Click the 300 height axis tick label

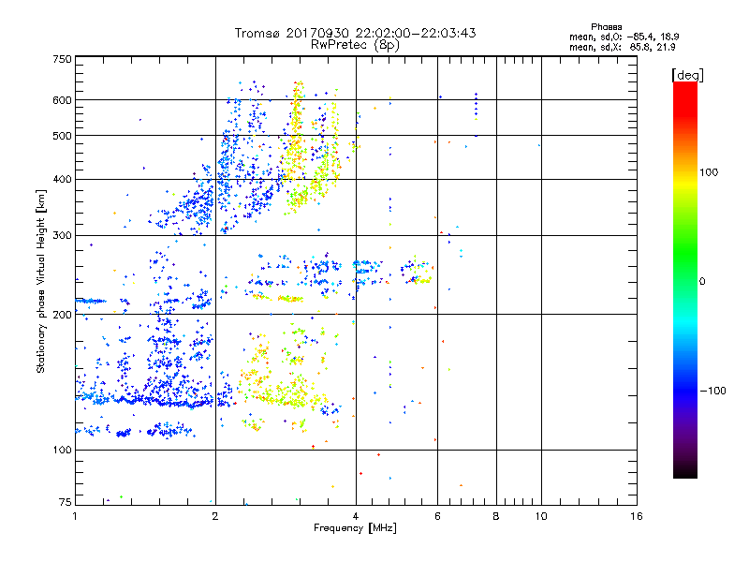62,236
